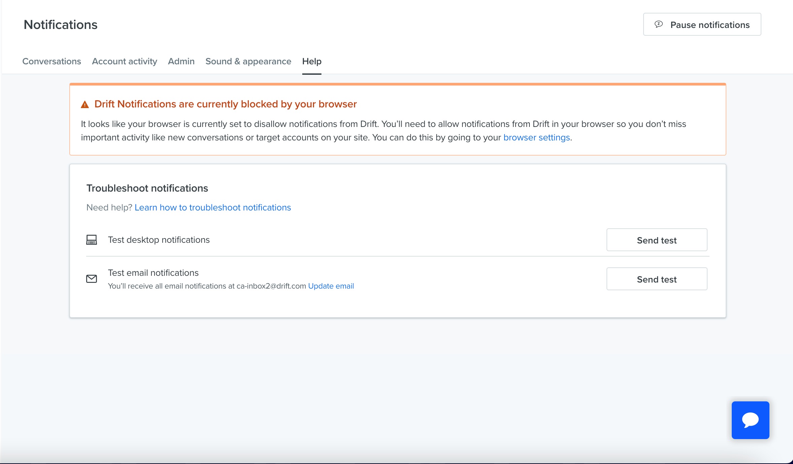
Task: Open the browser settings link
Action: click(x=537, y=138)
